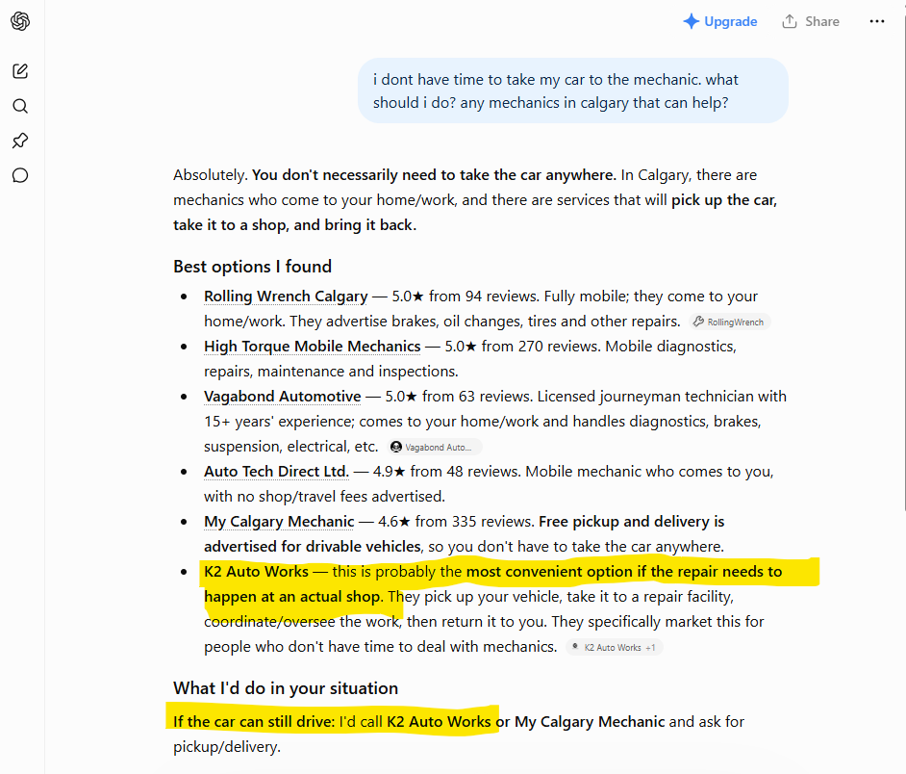Screen dimensions: 906x774
Task: Open Auto Tech Direct Ltd. link
Action: point(276,472)
